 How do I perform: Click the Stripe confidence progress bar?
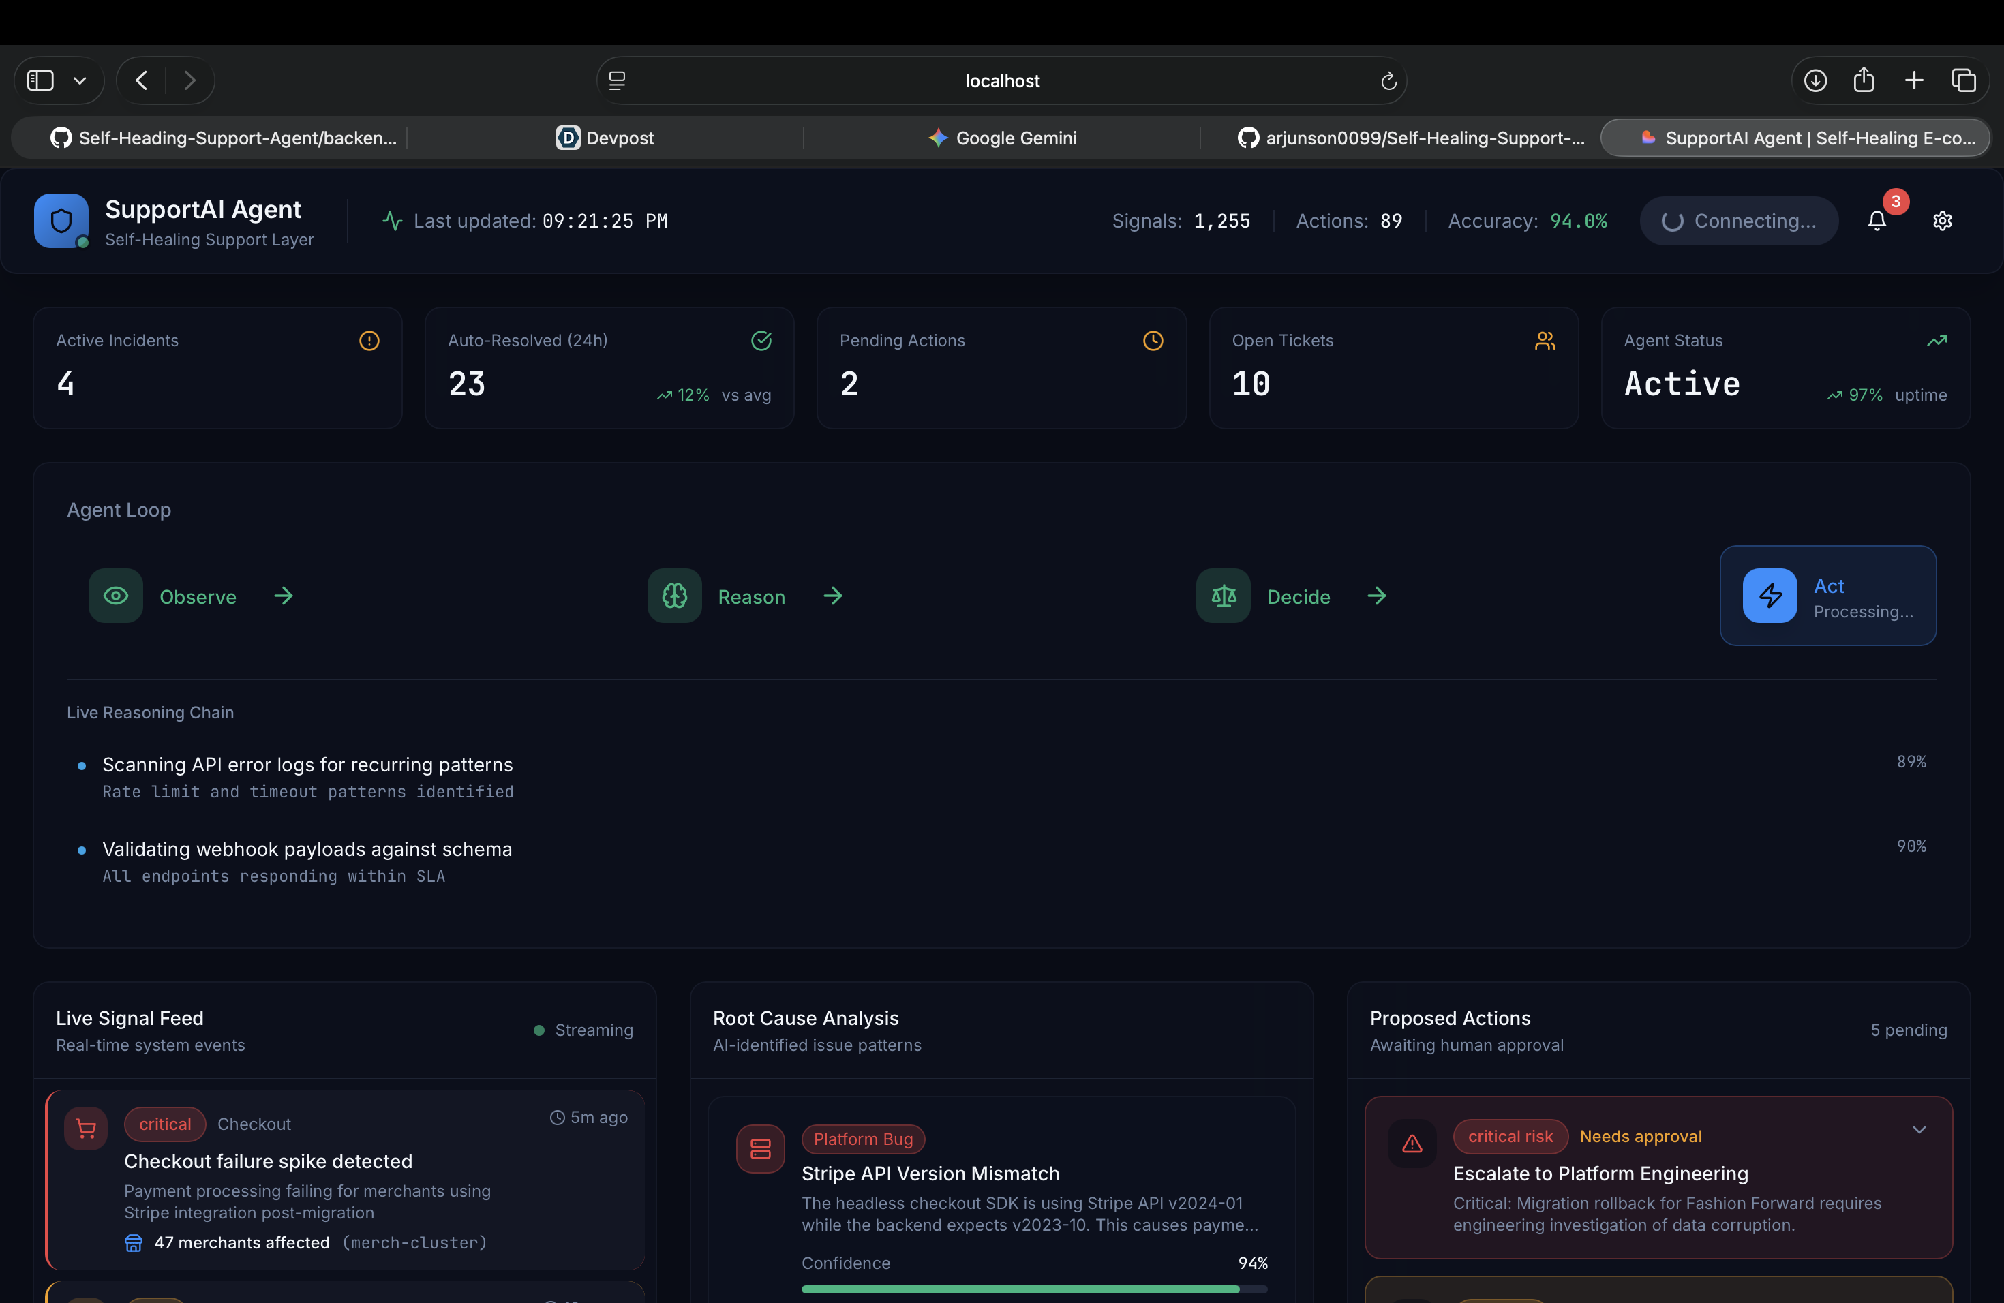point(1033,1289)
